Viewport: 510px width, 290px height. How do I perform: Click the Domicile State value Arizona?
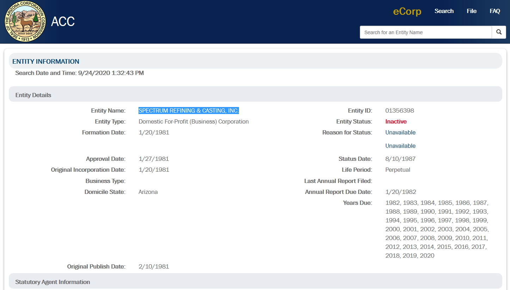coord(148,192)
